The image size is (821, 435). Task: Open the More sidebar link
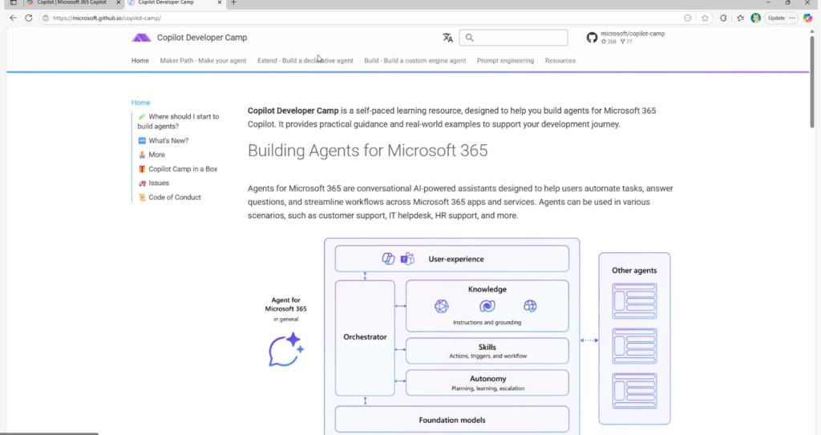[152, 155]
